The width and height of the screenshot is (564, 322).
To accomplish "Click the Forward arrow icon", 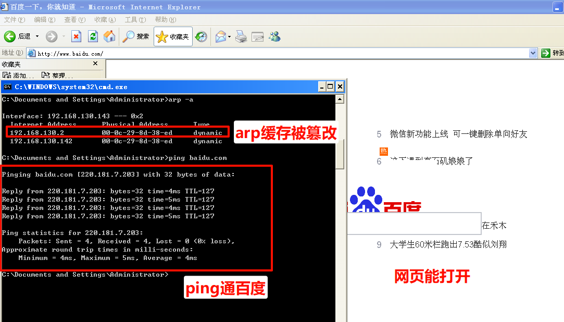I will click(x=52, y=36).
